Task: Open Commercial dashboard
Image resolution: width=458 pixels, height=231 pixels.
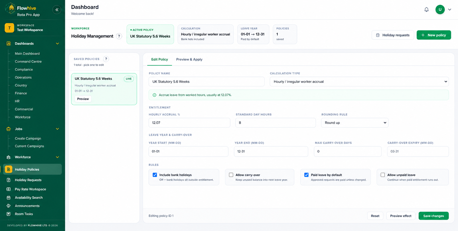Action: (x=24, y=109)
